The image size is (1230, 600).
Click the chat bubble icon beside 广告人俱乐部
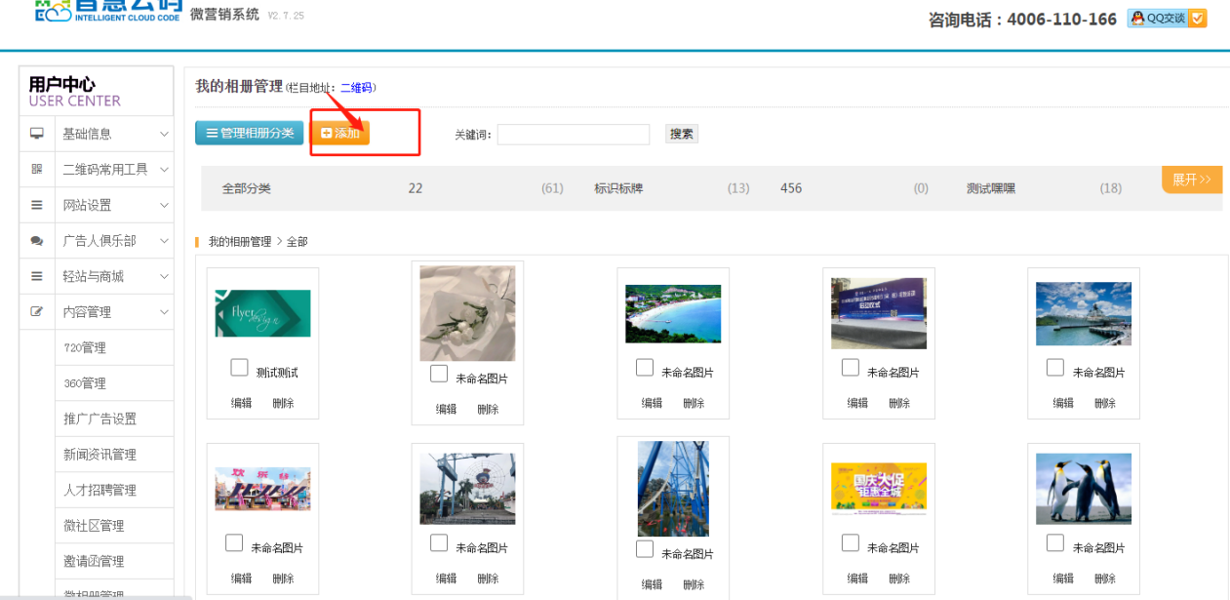pos(37,240)
